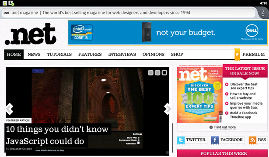Click 'Build a Facebook Timeline app'

pyautogui.click(x=244, y=115)
